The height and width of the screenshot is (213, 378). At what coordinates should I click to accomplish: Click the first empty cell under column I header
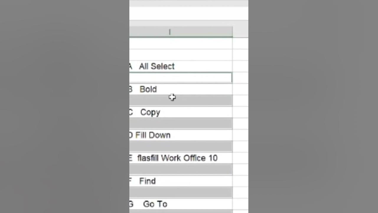(x=180, y=43)
